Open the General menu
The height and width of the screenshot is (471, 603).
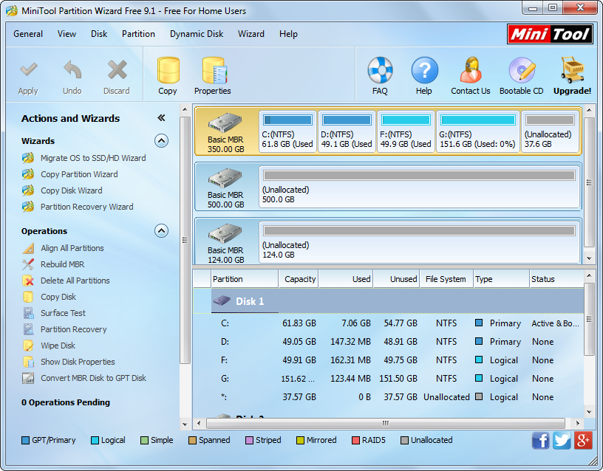28,34
